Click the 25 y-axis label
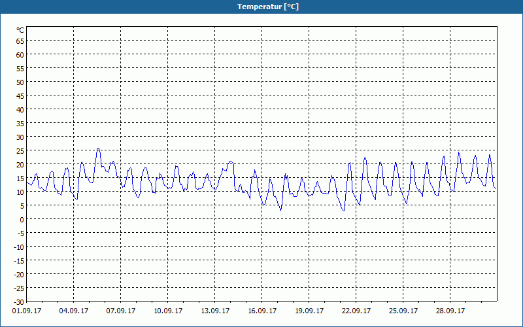Screen dimensions: 523x327 20,151
